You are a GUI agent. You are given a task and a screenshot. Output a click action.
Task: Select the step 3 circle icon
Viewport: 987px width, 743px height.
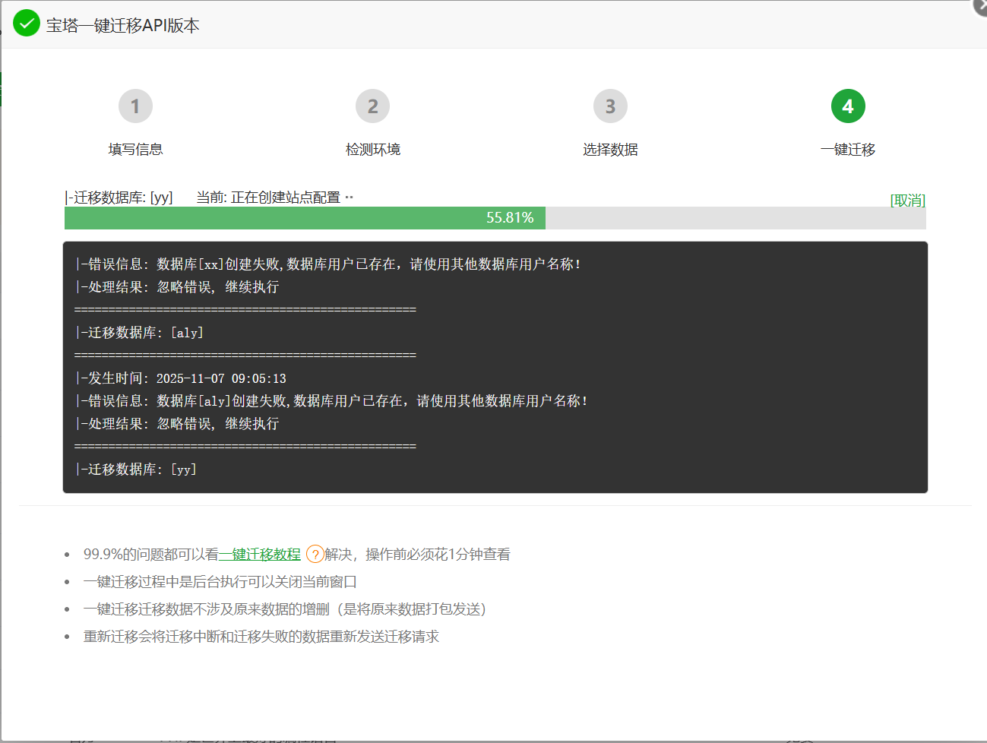pyautogui.click(x=610, y=106)
